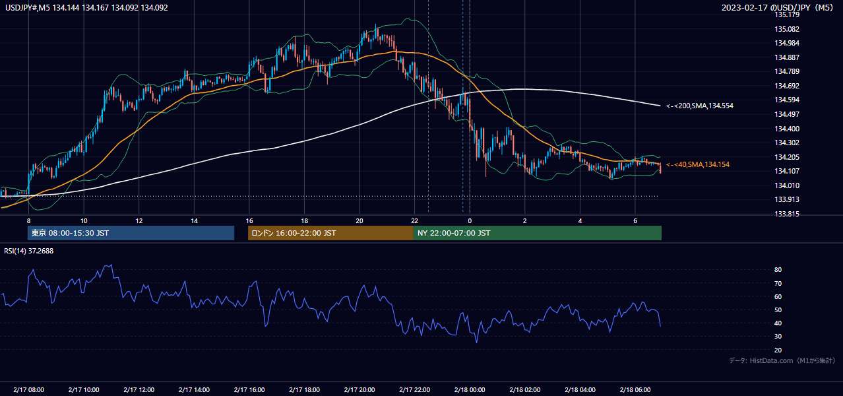
Task: Click the 134.400 price axis label
Action: pyautogui.click(x=787, y=129)
